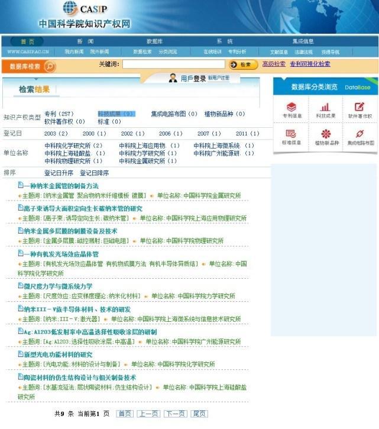Filter by 中科院力学研究所 (1)
Viewport: 379px width, 429px height.
(148, 153)
